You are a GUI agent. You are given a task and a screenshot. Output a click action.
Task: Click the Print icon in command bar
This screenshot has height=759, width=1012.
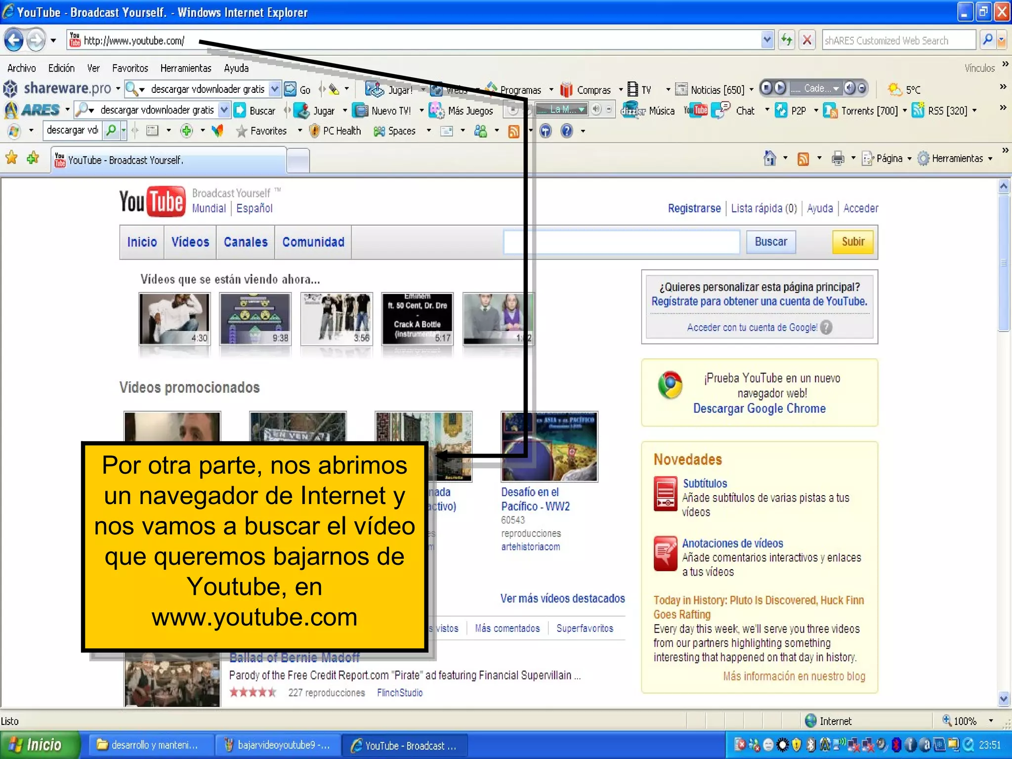[838, 159]
